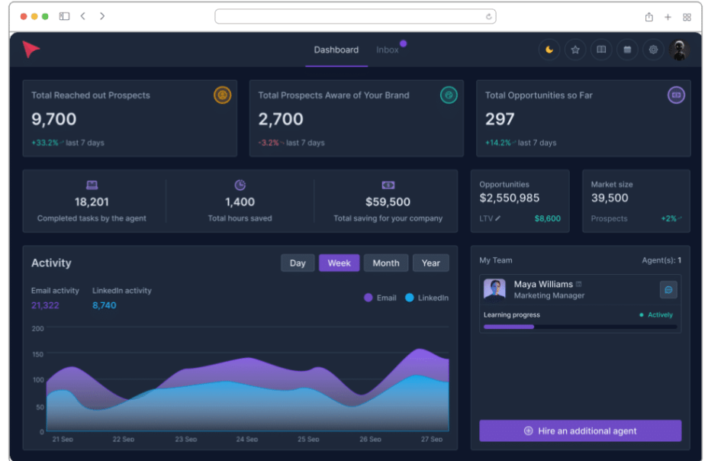Select the Month activity view
The width and height of the screenshot is (708, 461).
386,263
